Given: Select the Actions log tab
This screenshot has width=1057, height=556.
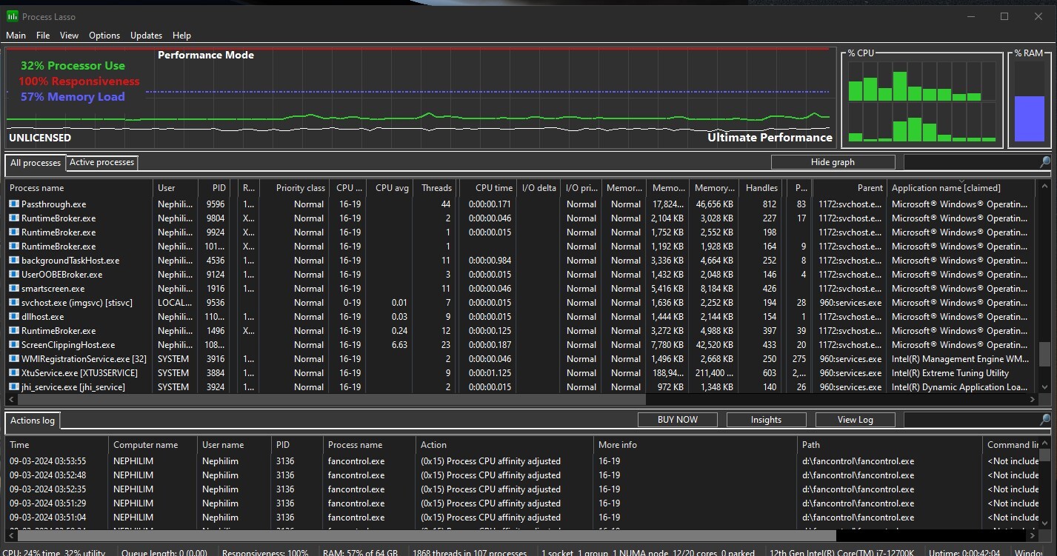Looking at the screenshot, I should pyautogui.click(x=33, y=421).
